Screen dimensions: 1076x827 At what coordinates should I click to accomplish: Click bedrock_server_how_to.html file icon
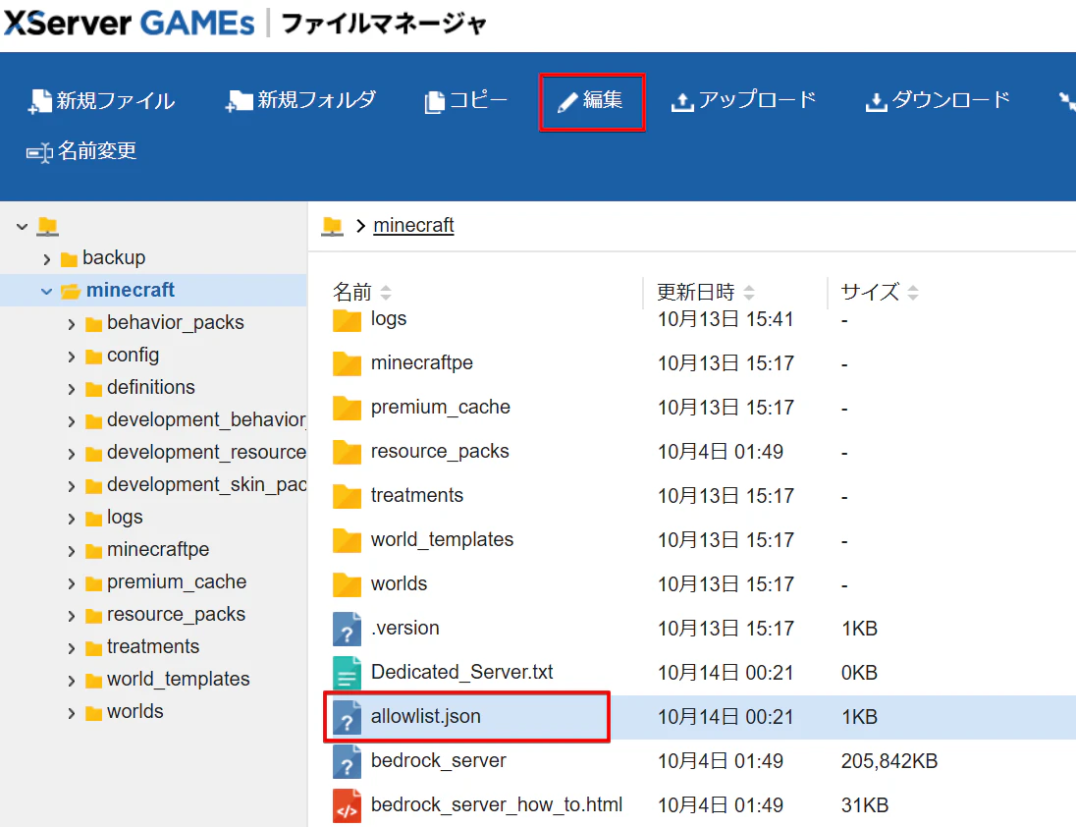(348, 805)
